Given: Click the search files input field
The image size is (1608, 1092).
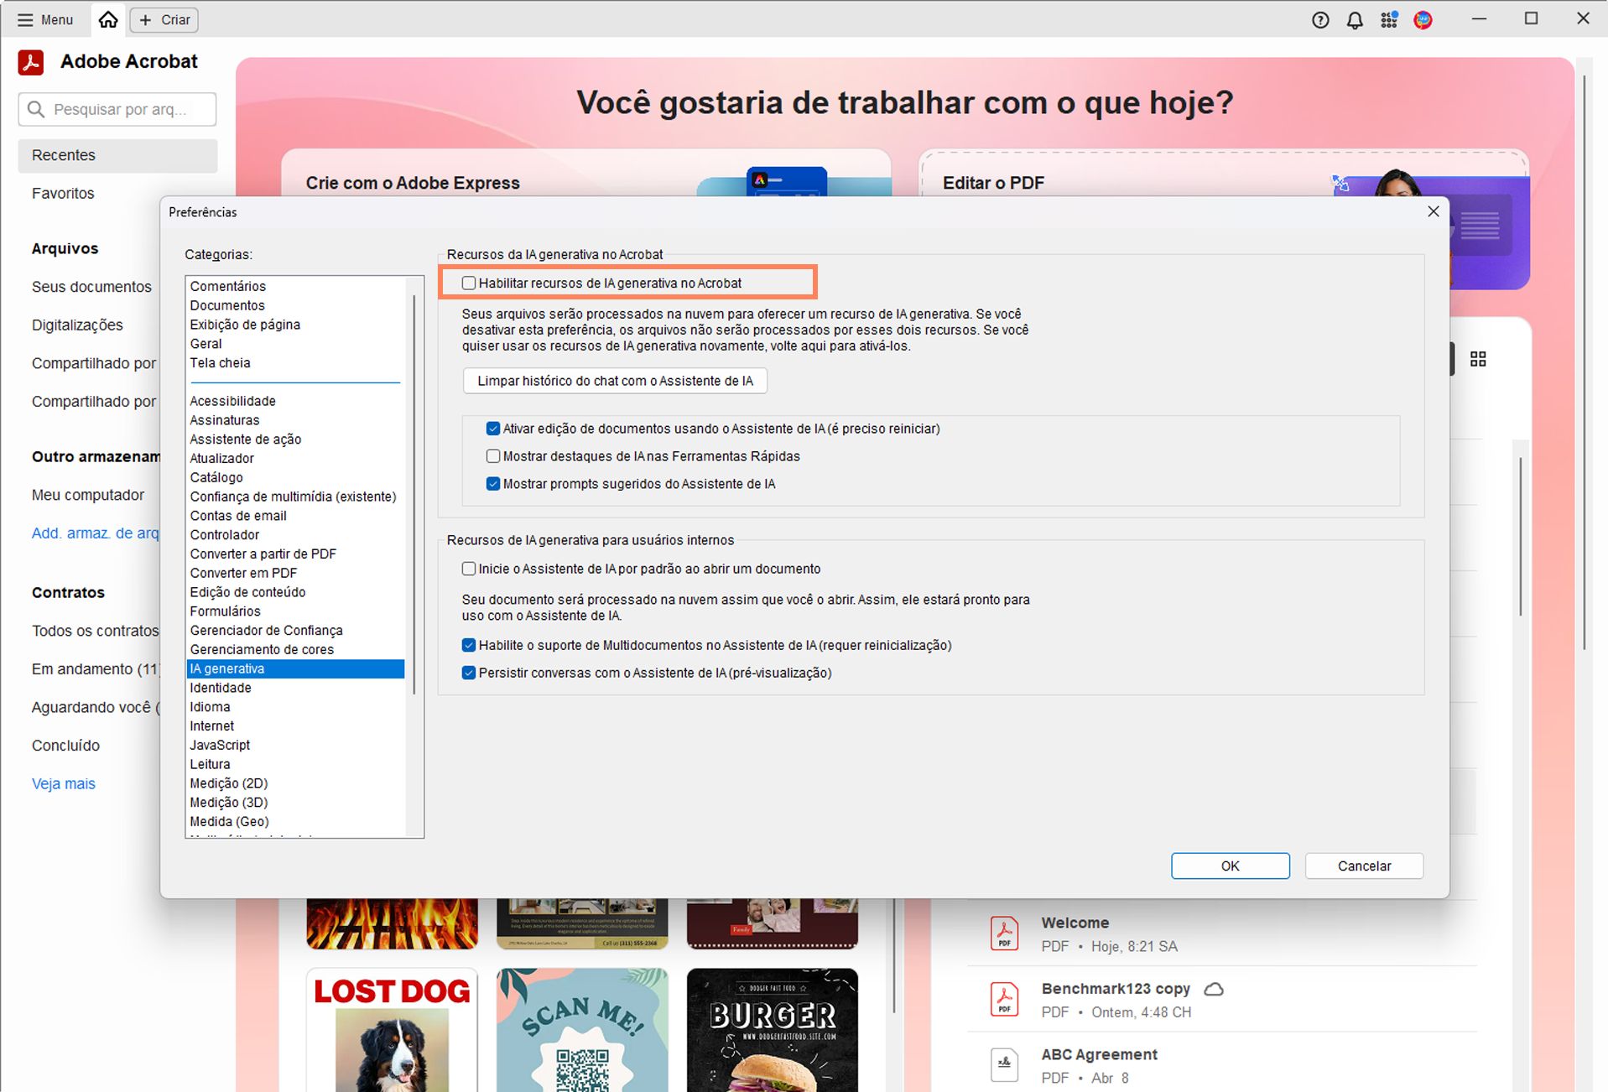Looking at the screenshot, I should tap(117, 109).
